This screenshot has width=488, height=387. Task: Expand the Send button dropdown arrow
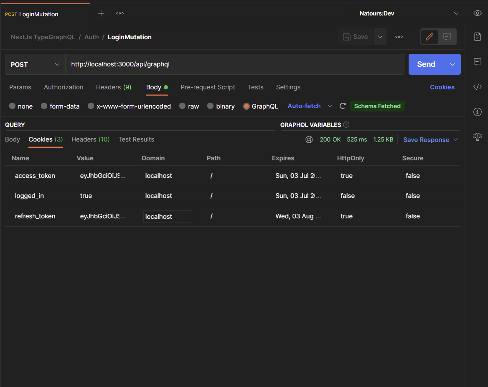452,64
